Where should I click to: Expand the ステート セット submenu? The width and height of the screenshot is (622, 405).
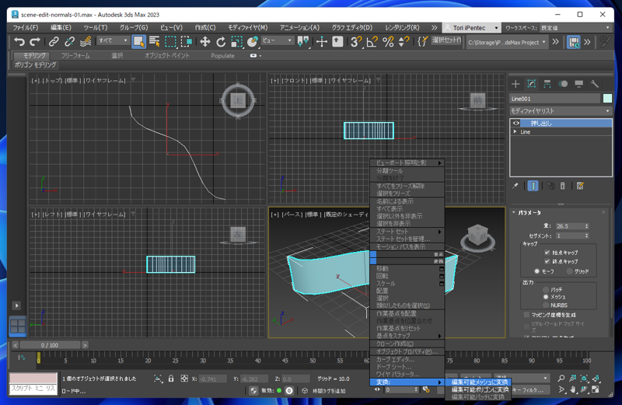[407, 231]
